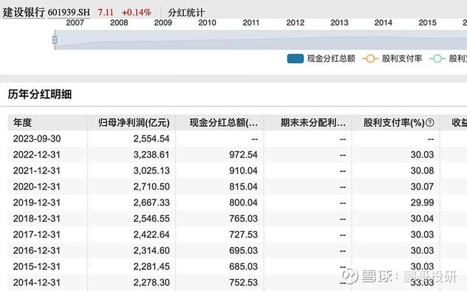Screen dimensions: 467x291
Task: Click dividend total 685.03
Action: [x=243, y=267]
